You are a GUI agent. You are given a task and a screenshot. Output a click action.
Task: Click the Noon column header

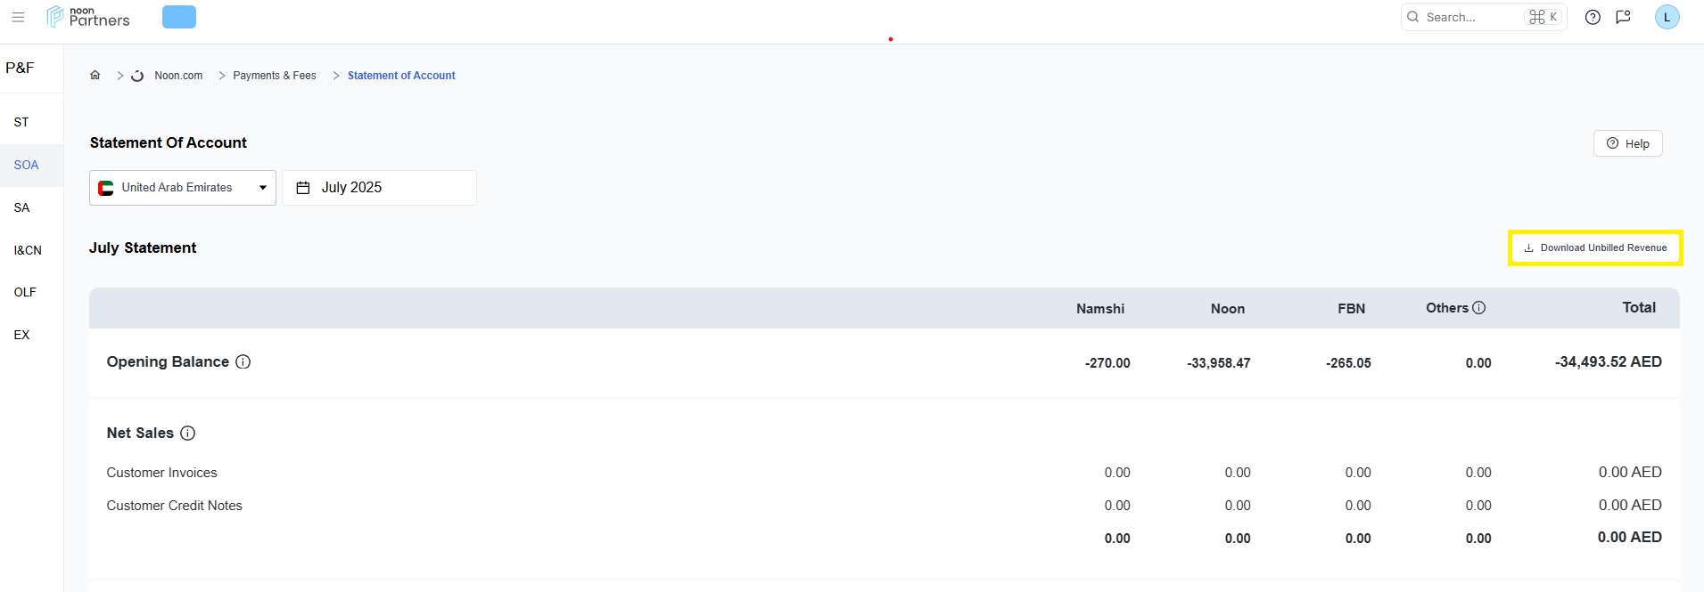click(1228, 309)
